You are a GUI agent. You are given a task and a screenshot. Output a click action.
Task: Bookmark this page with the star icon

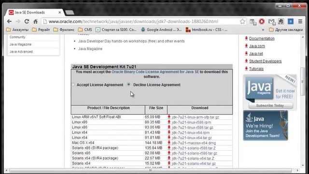coord(242,21)
